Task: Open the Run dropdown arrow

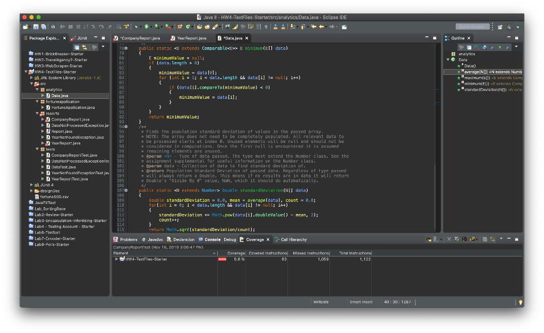Action: pos(151,27)
